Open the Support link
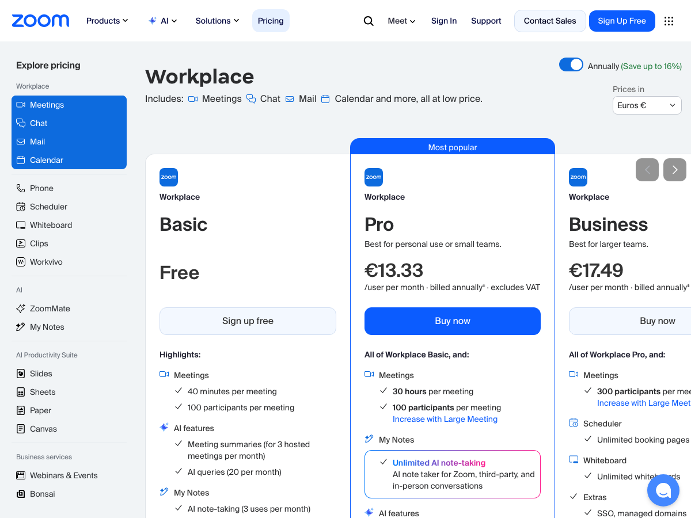This screenshot has height=518, width=691. click(x=486, y=21)
